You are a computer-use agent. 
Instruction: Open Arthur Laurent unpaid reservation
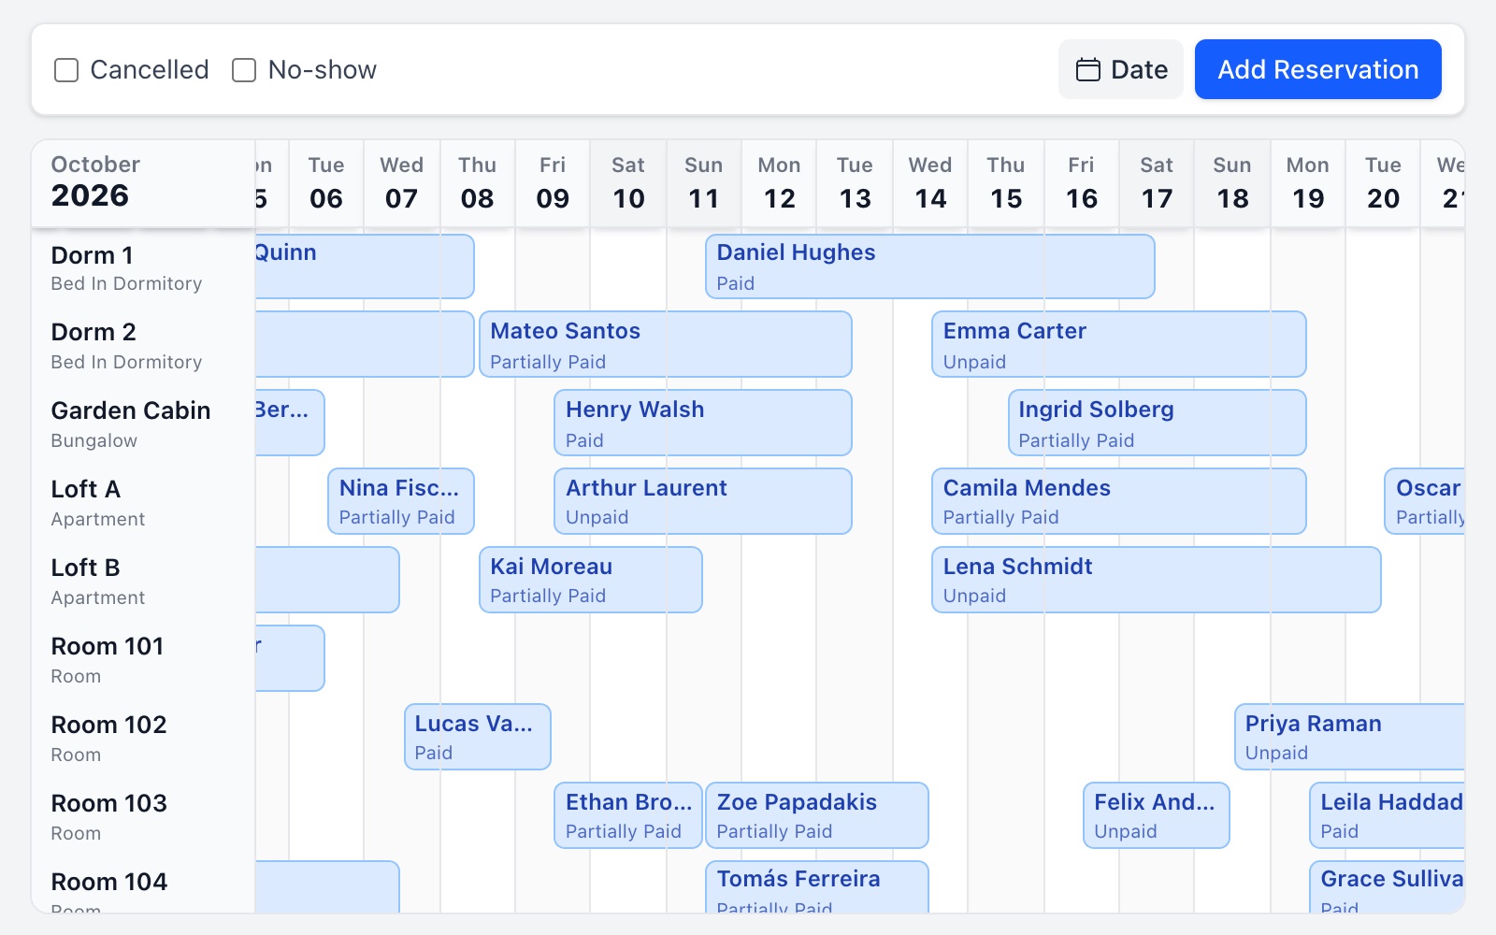(x=703, y=502)
